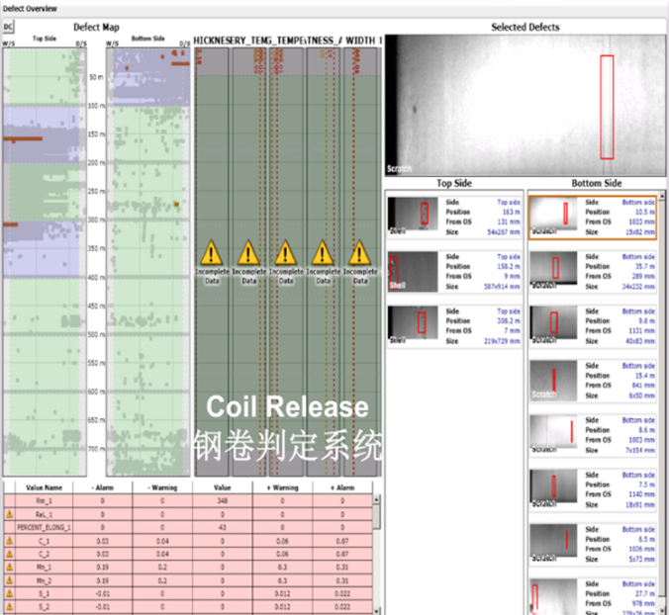Click the third Incomplete Data warning icon
Image resolution: width=669 pixels, height=615 pixels.
point(285,253)
